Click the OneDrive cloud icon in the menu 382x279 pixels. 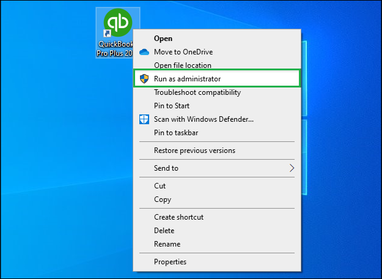[144, 52]
